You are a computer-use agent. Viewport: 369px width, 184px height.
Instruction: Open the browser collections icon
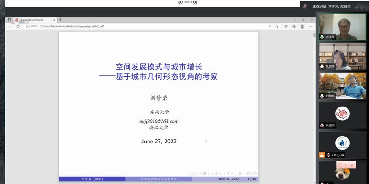coord(294,26)
